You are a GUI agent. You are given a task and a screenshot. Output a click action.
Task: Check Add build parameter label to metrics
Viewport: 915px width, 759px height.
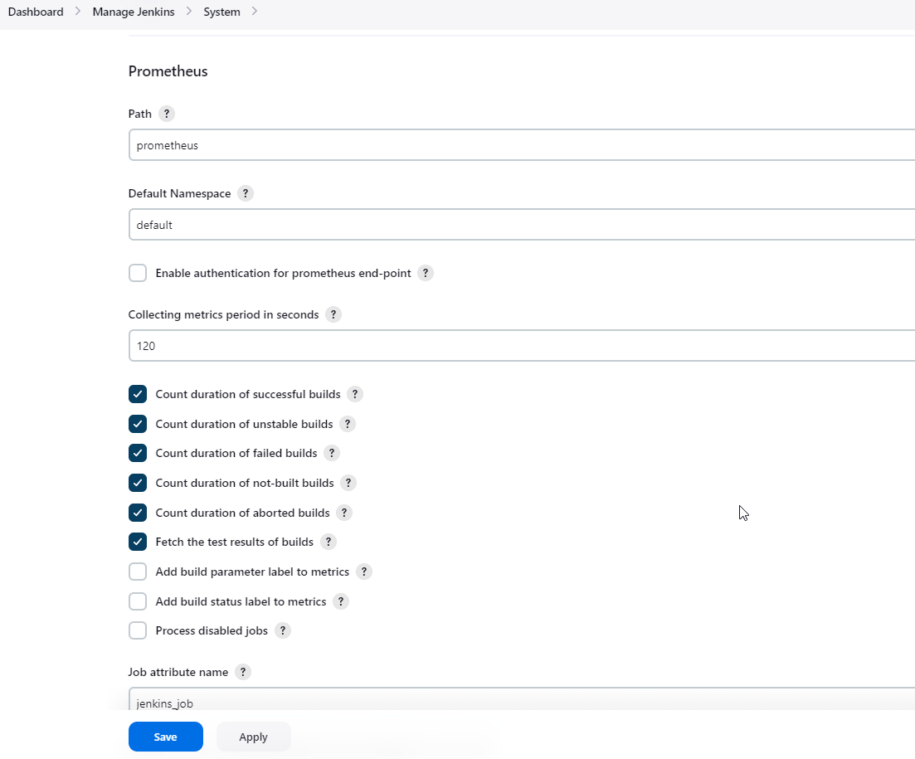pyautogui.click(x=138, y=572)
